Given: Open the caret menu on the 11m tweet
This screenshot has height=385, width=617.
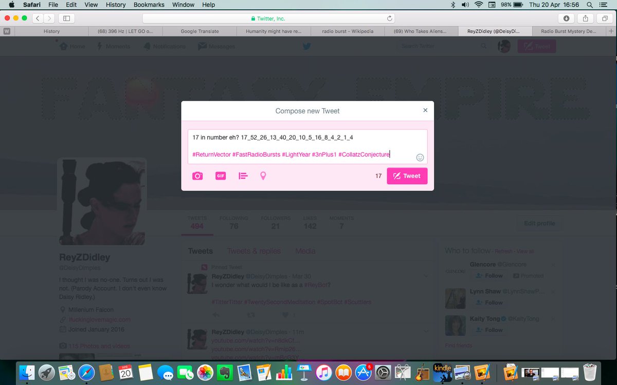Looking at the screenshot, I should pos(426,331).
